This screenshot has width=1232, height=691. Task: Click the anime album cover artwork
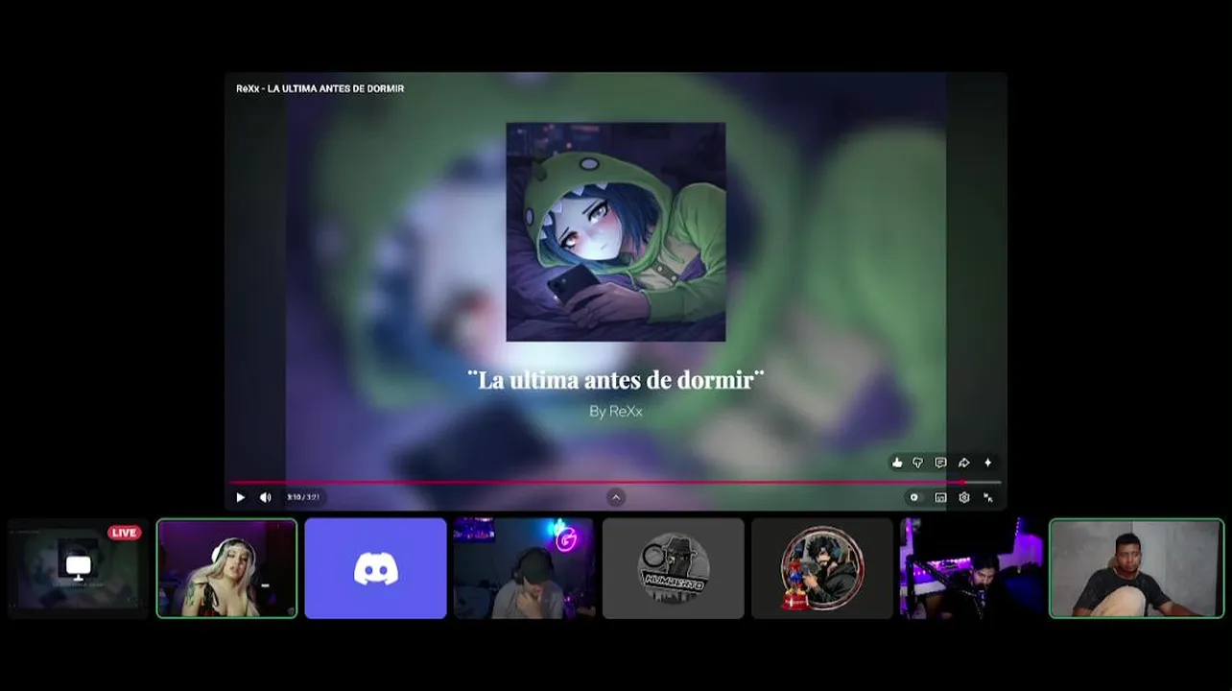(616, 231)
